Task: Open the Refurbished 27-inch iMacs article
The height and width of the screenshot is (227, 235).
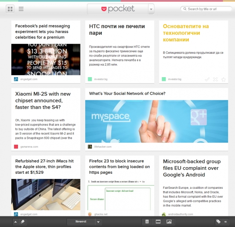Action: 44,166
